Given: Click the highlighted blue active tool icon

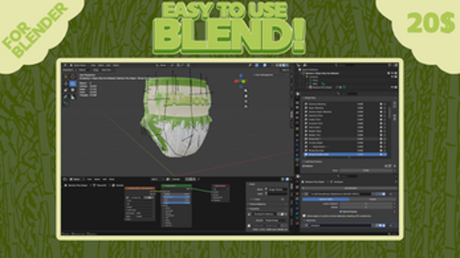Looking at the screenshot, I should [x=73, y=84].
